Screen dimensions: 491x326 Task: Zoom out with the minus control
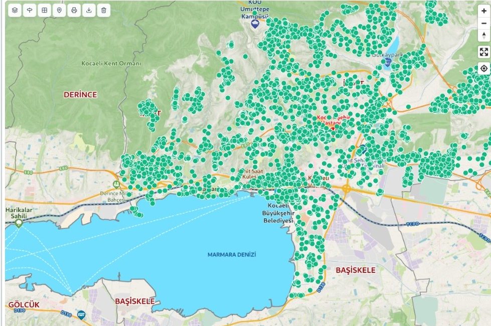tap(483, 23)
